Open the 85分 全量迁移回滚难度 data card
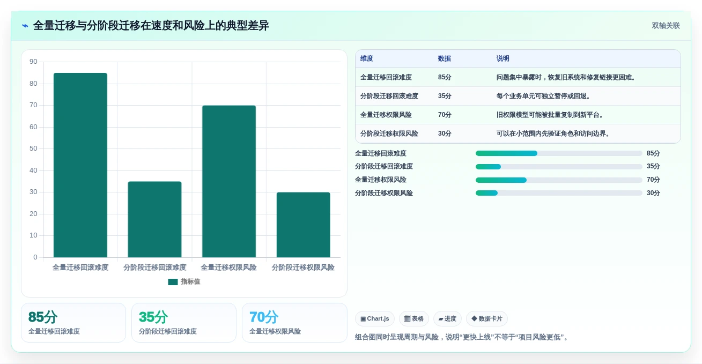This screenshot has height=364, width=702. pos(73,323)
